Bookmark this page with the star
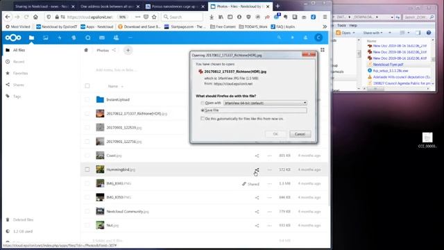 [154, 17]
